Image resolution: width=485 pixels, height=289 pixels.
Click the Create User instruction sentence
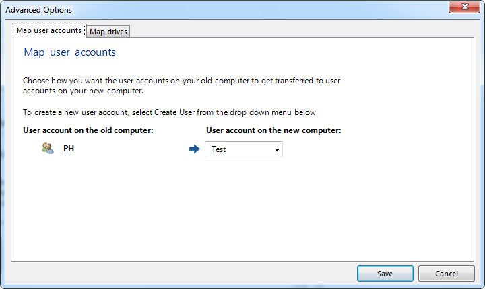coord(170,112)
